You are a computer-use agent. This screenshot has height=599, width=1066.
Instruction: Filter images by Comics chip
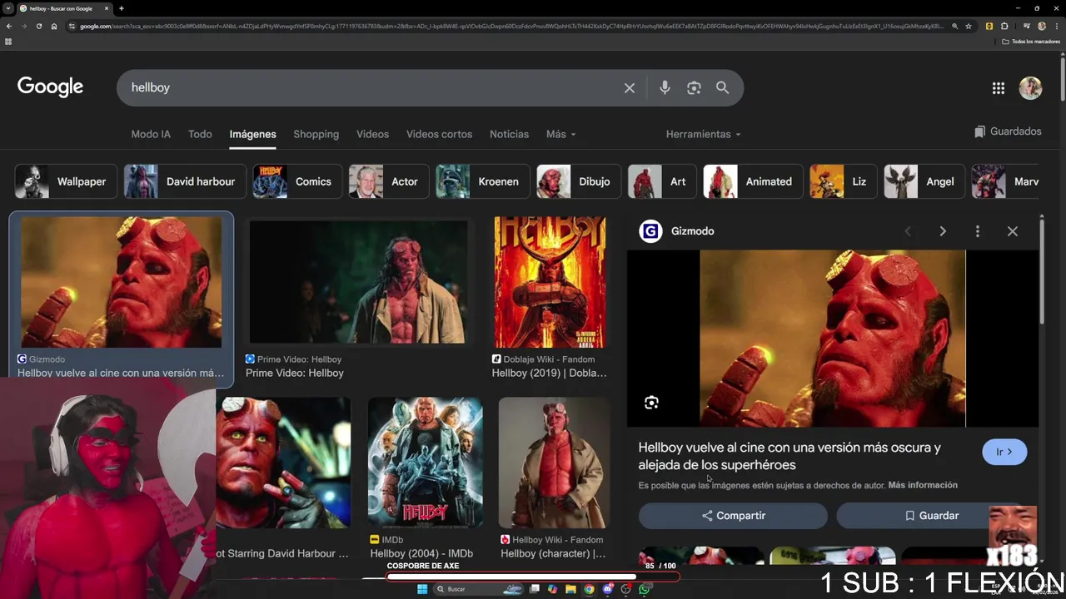(298, 181)
